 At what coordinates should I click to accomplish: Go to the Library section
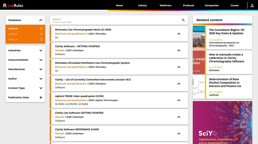click(x=142, y=5)
